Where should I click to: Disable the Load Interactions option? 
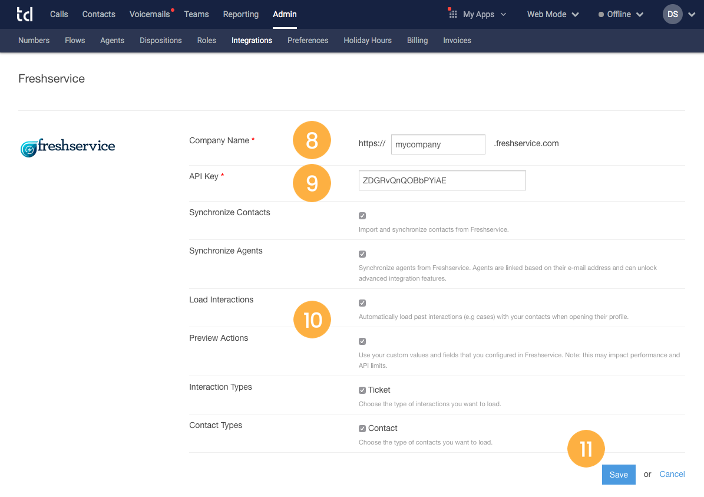click(x=362, y=302)
